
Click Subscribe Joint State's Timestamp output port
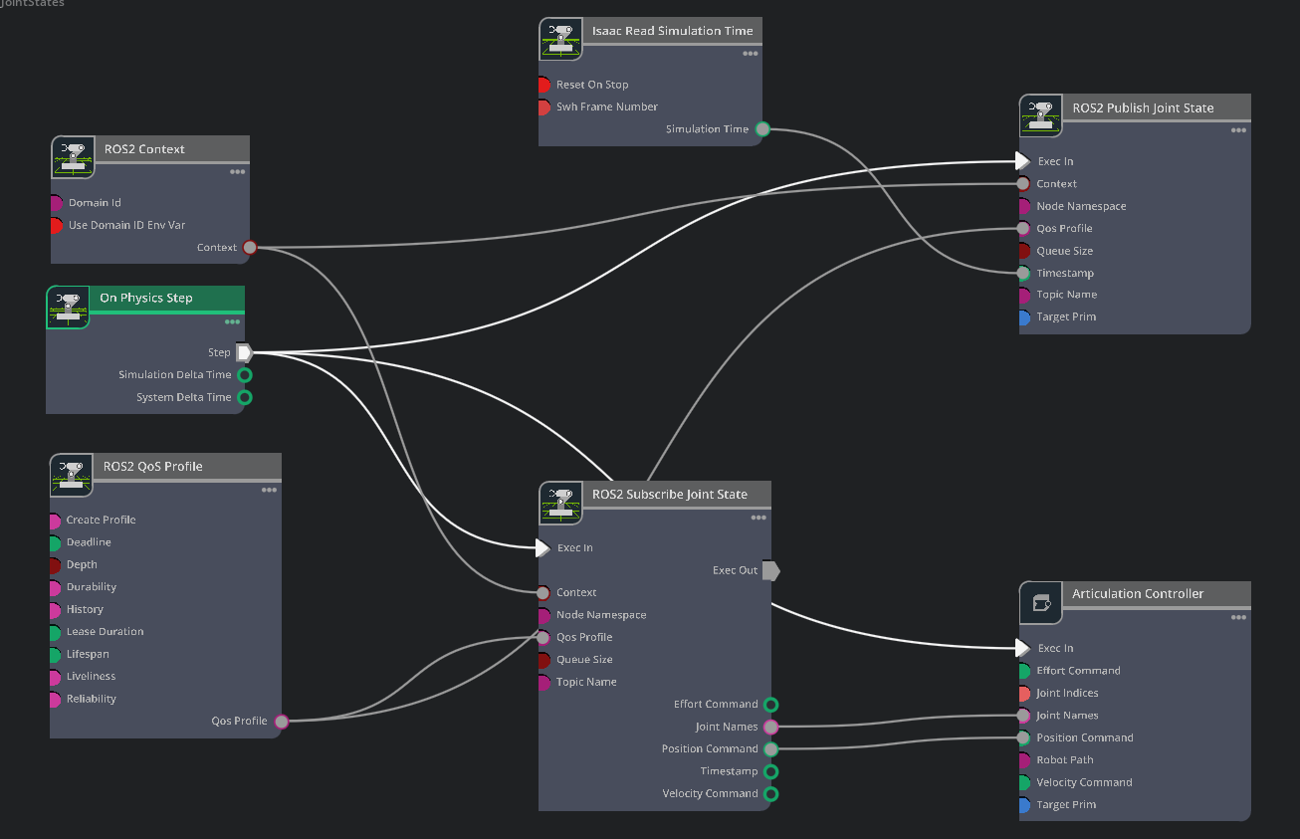[770, 772]
